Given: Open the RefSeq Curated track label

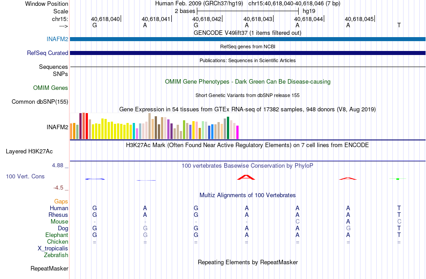Looking at the screenshot, I should [48, 53].
